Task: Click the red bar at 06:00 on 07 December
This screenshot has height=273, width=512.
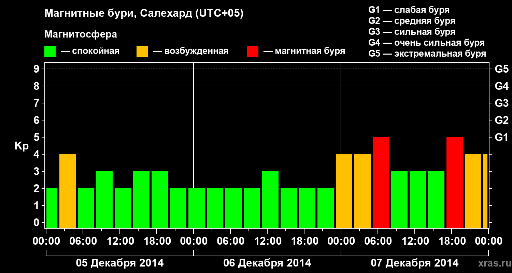Action: click(381, 183)
